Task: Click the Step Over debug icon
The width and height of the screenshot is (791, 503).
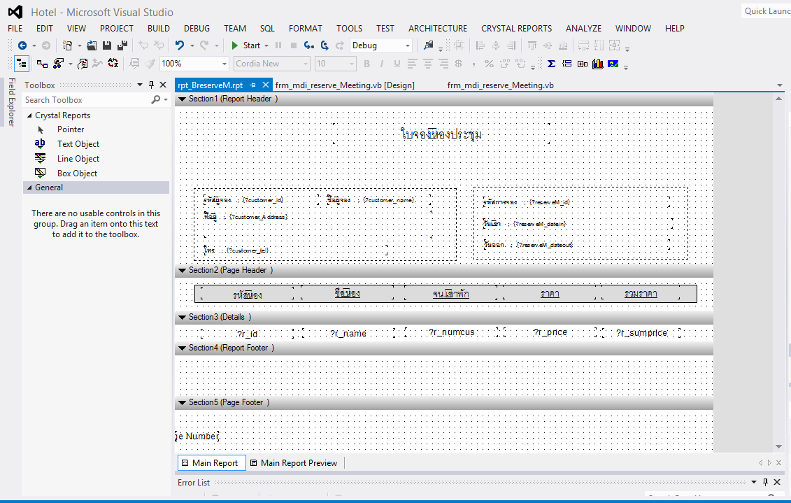Action: click(325, 45)
